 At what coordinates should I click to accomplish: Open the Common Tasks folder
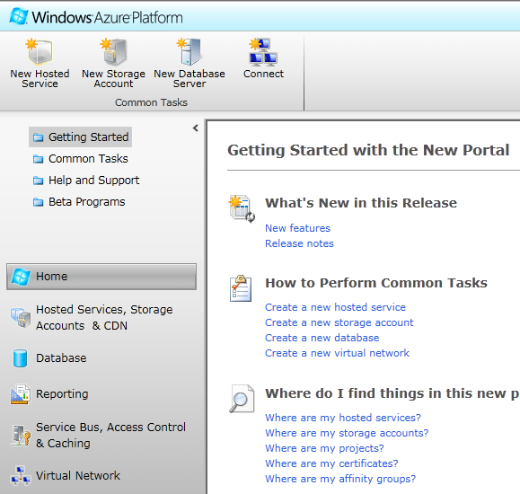click(81, 159)
